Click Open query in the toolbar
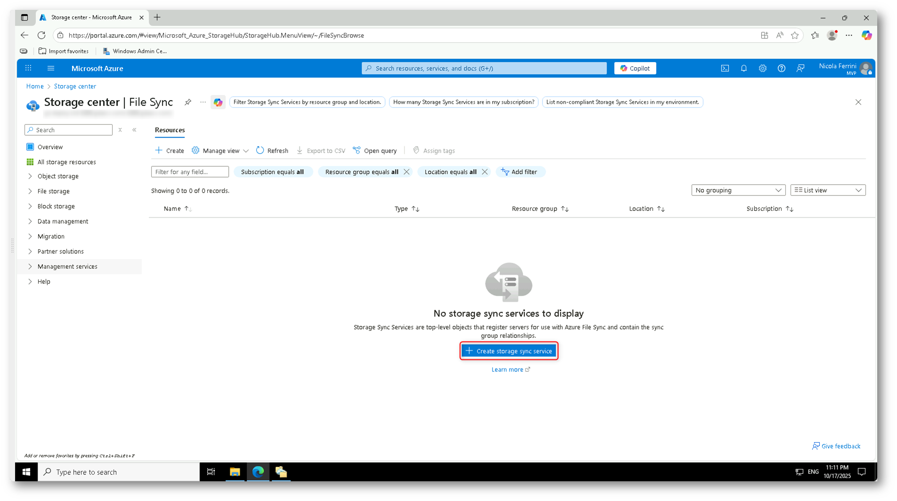897x501 pixels. 375,150
